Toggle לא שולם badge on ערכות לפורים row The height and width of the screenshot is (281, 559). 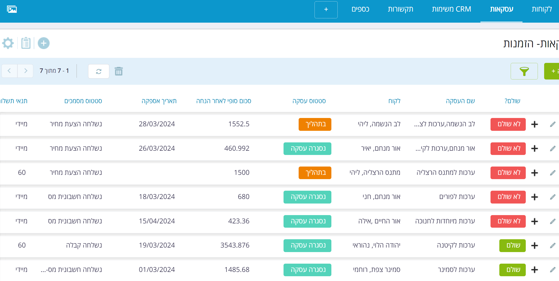(508, 197)
